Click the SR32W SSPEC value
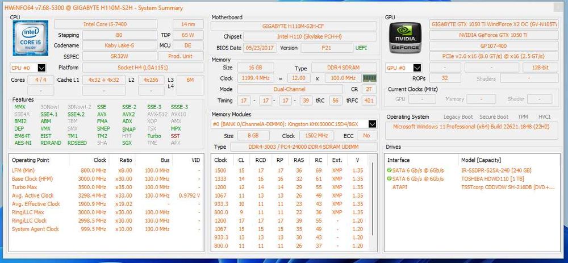This screenshot has width=568, height=263. click(119, 56)
